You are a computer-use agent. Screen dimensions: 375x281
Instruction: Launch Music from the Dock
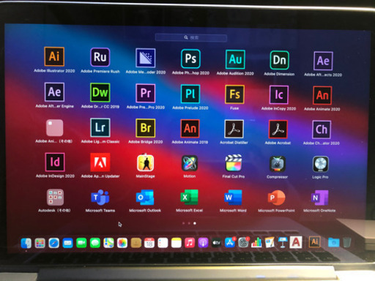tap(190, 243)
